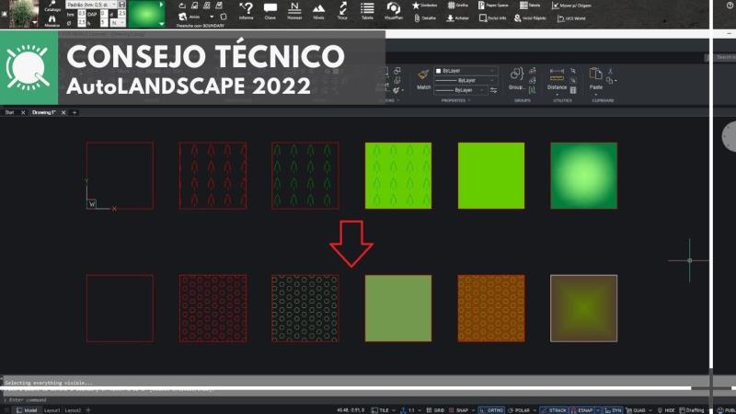
Task: Toggle ORTHO mode in status bar
Action: 491,410
